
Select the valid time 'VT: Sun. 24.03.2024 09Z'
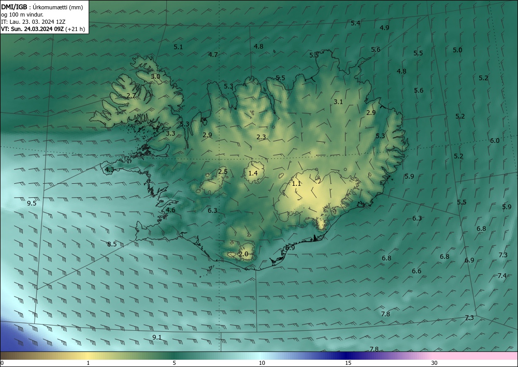coord(33,29)
